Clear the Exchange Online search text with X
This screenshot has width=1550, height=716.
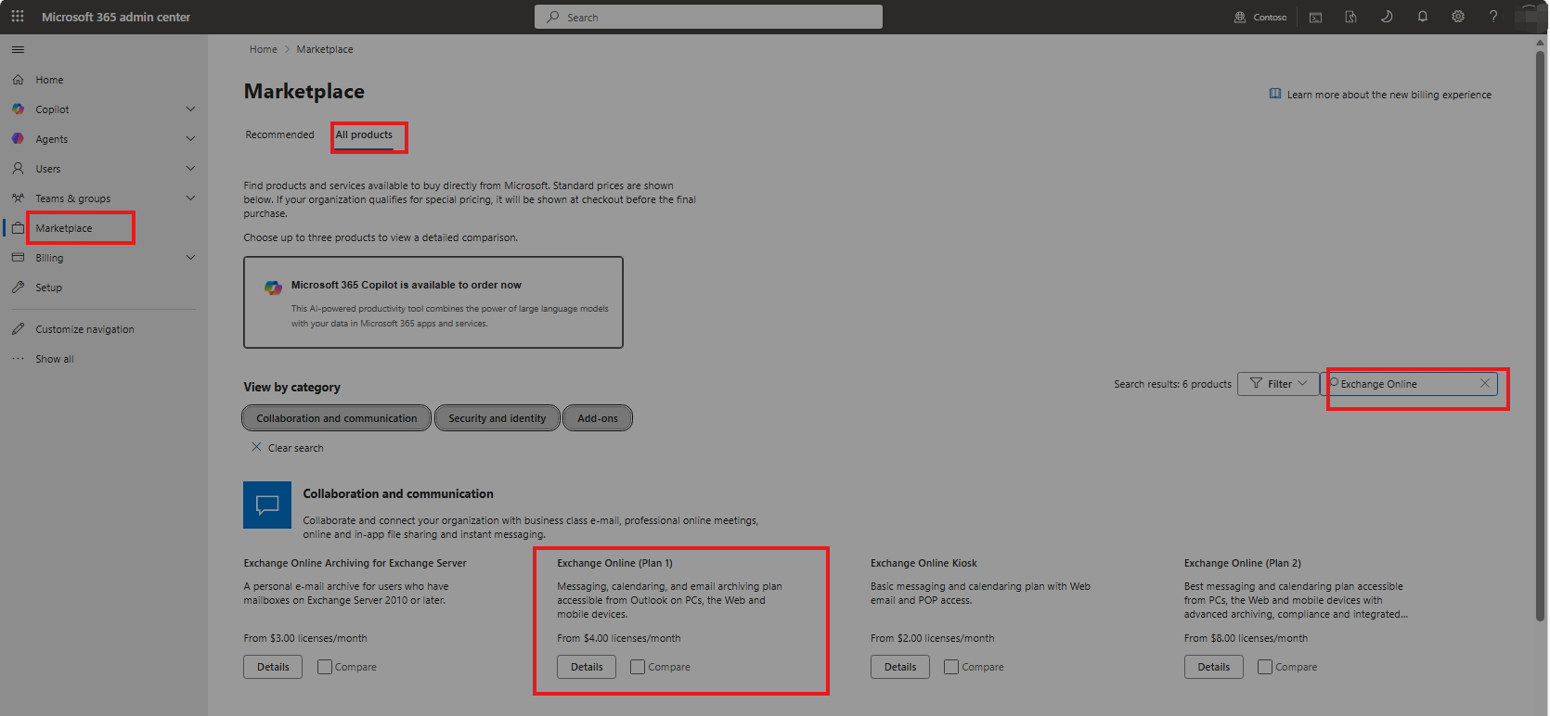pos(1485,384)
